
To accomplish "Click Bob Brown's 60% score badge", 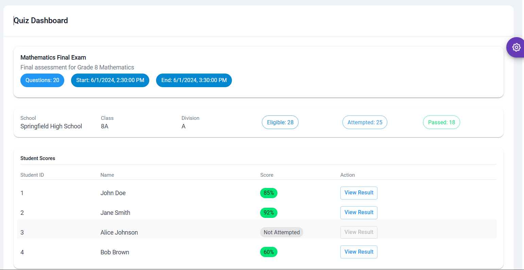I will [269, 252].
